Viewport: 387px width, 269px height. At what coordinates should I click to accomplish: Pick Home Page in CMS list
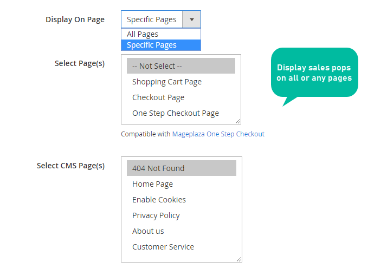click(182, 184)
